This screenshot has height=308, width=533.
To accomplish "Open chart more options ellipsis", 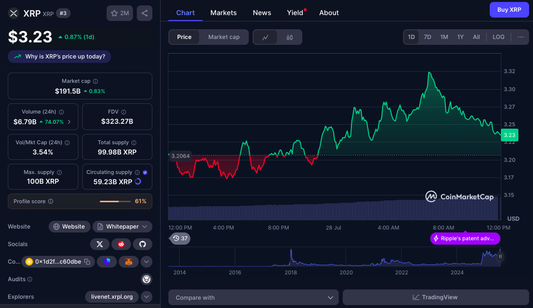I will click(521, 37).
